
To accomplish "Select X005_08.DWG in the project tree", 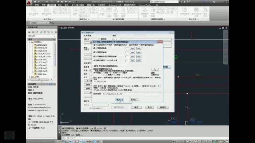I will point(44,56).
